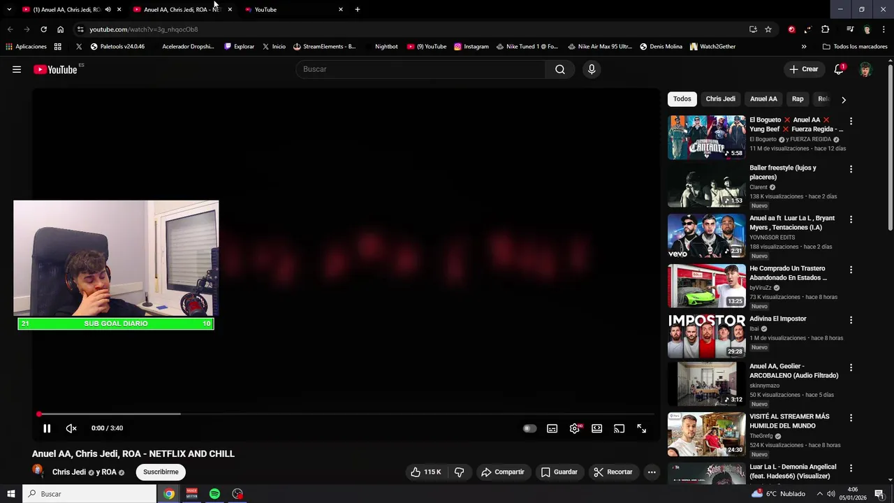This screenshot has width=894, height=503.
Task: Open the Windows Start menu
Action: point(10,494)
